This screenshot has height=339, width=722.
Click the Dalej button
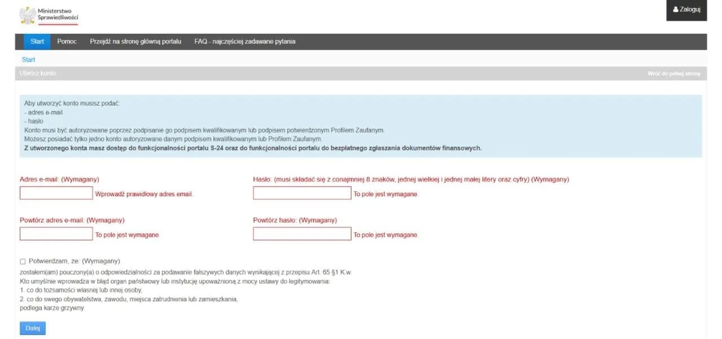[x=33, y=328]
